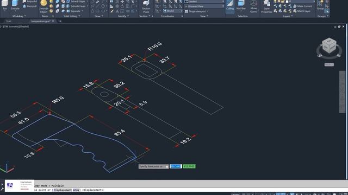The image size is (348, 195).
Task: Click the R5.0 radius dimension text
Action: (x=58, y=100)
